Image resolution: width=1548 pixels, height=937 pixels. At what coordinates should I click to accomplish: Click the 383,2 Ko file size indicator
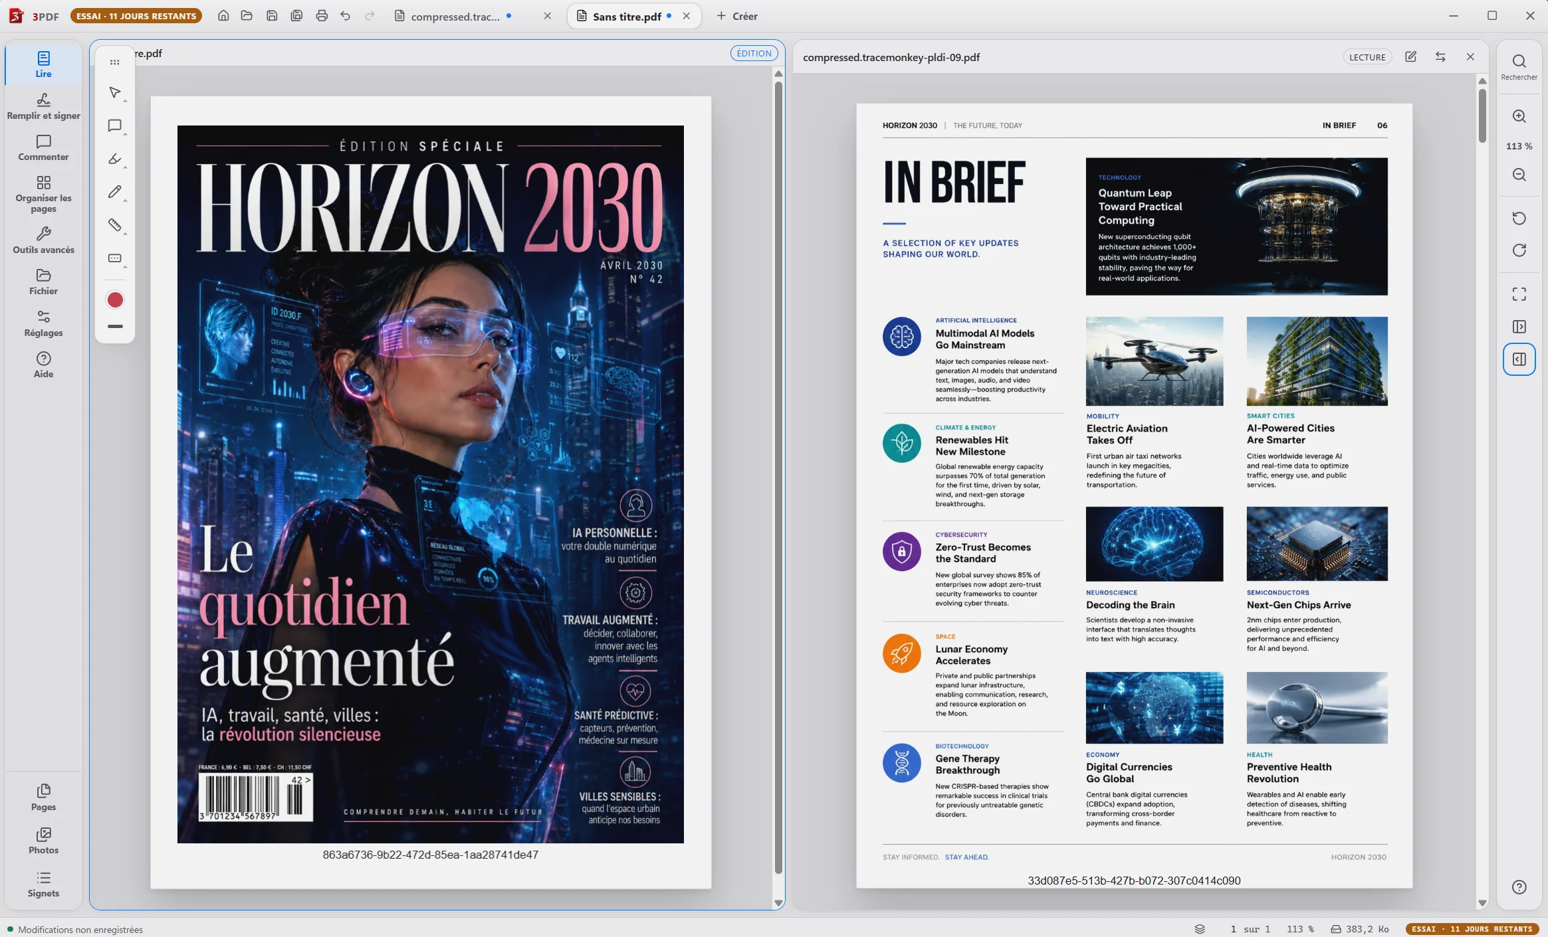click(1360, 929)
